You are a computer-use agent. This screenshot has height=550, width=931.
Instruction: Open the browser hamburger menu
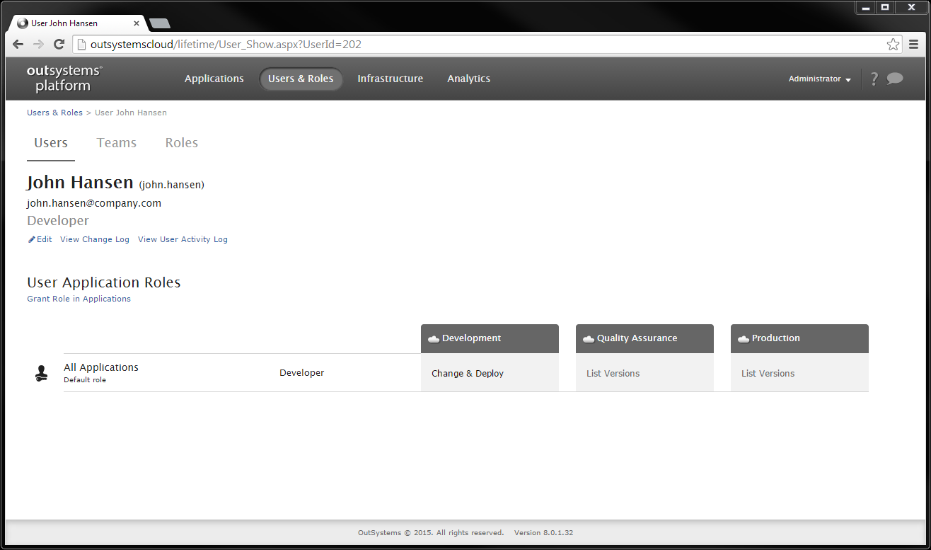tap(913, 45)
